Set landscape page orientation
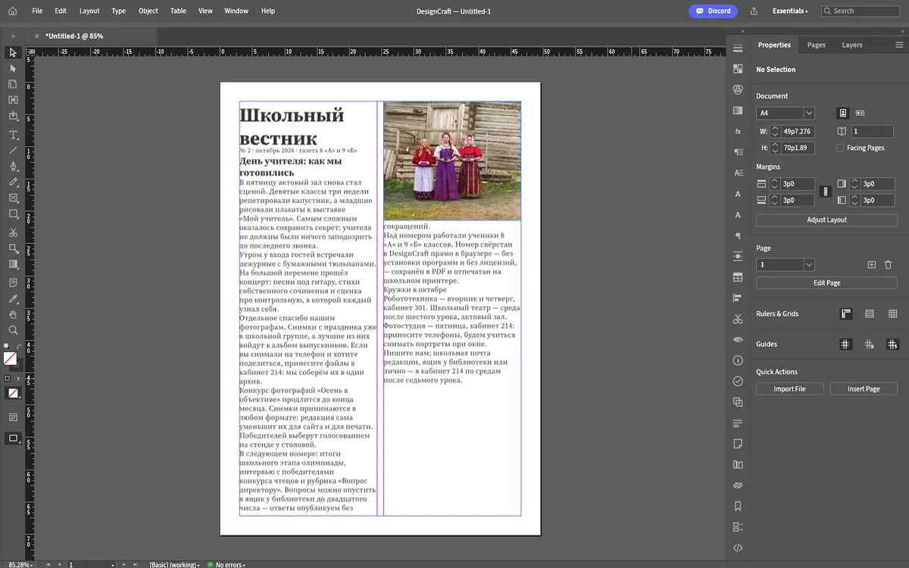 (x=860, y=113)
